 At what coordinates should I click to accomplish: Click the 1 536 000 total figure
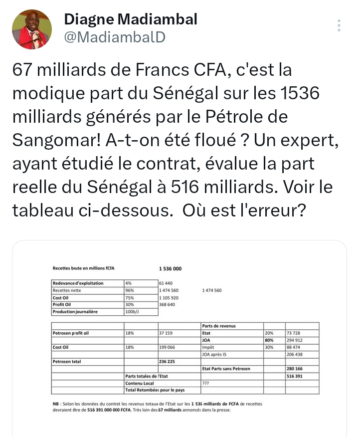(171, 268)
